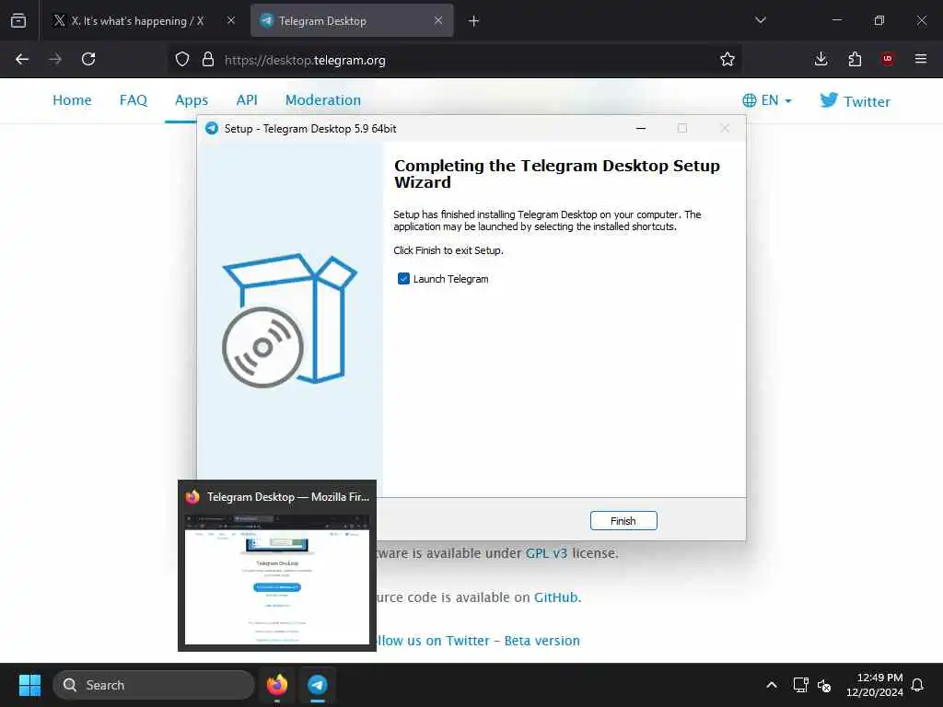Select the Apps navigation tab
Viewport: 943px width, 707px height.
192,99
